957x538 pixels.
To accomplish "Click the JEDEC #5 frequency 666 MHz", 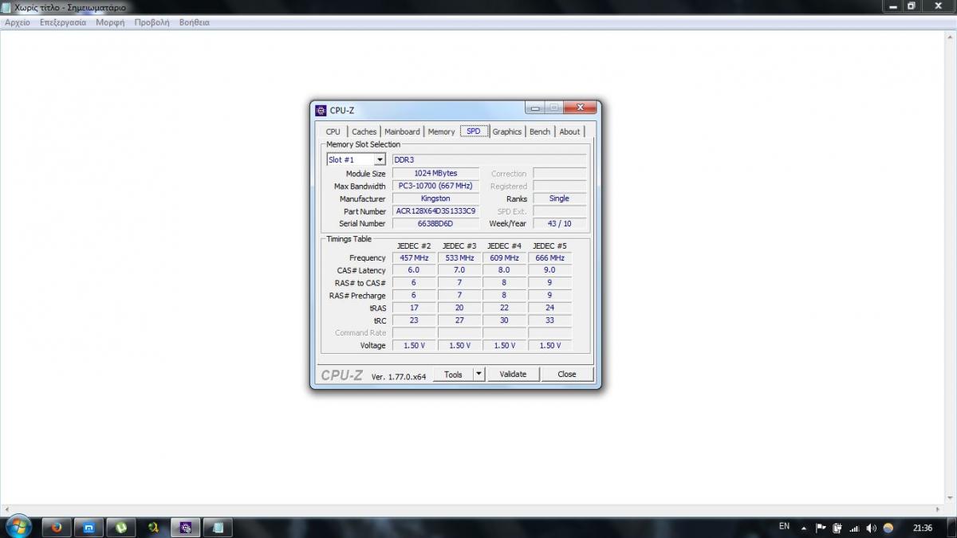I will (549, 258).
